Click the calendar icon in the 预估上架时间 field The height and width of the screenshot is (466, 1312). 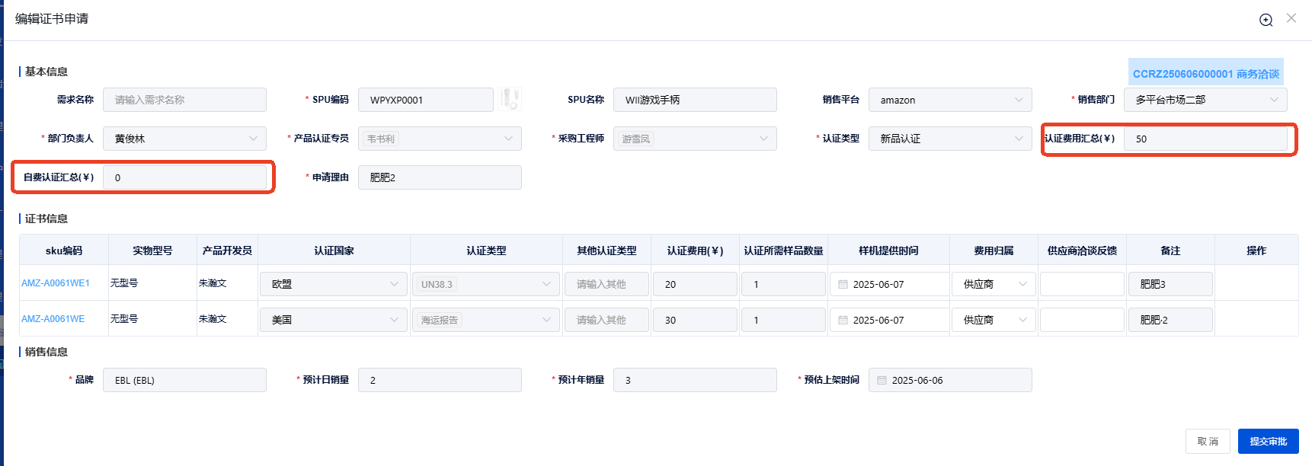pos(882,380)
